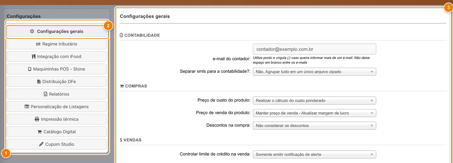
Task: Click the e-mail do contador input field
Action: [x=315, y=49]
